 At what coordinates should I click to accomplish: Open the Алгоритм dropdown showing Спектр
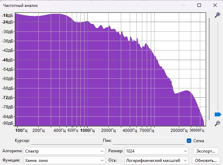(65, 151)
